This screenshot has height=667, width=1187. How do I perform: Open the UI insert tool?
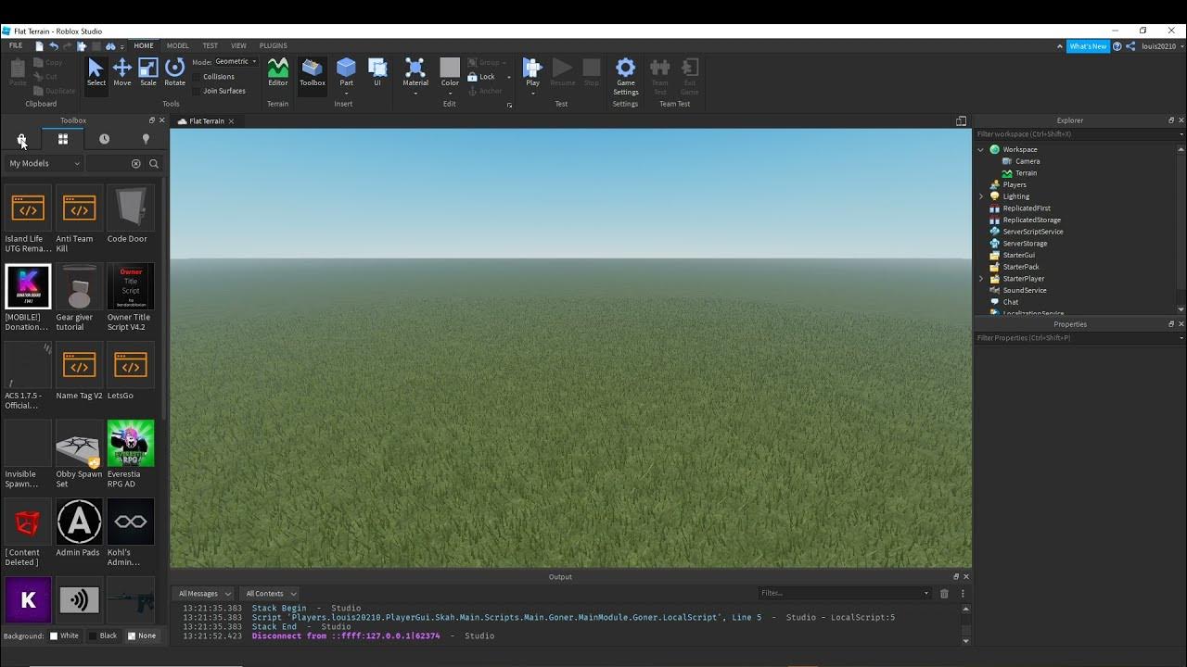tap(377, 72)
